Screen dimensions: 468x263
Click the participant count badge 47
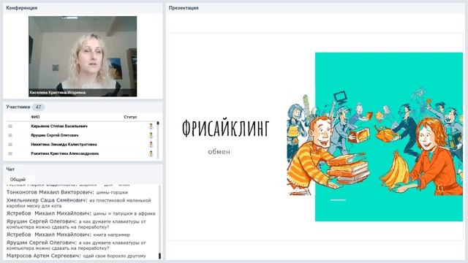tap(38, 107)
